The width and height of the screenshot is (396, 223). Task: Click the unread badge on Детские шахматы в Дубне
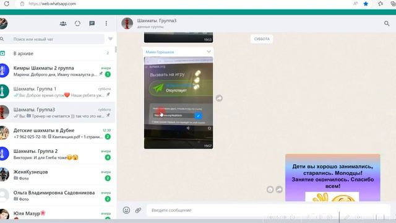(108, 136)
